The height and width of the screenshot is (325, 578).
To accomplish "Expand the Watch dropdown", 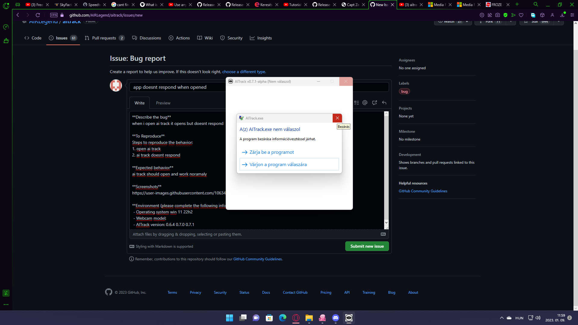I will coord(466,22).
